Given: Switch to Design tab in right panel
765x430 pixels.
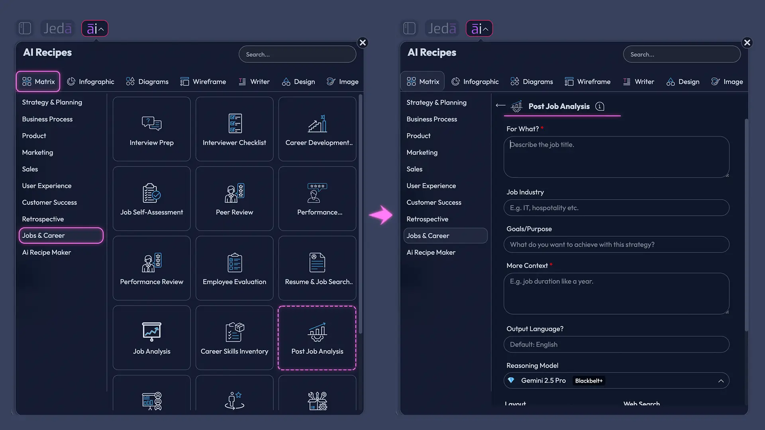Looking at the screenshot, I should [x=683, y=82].
